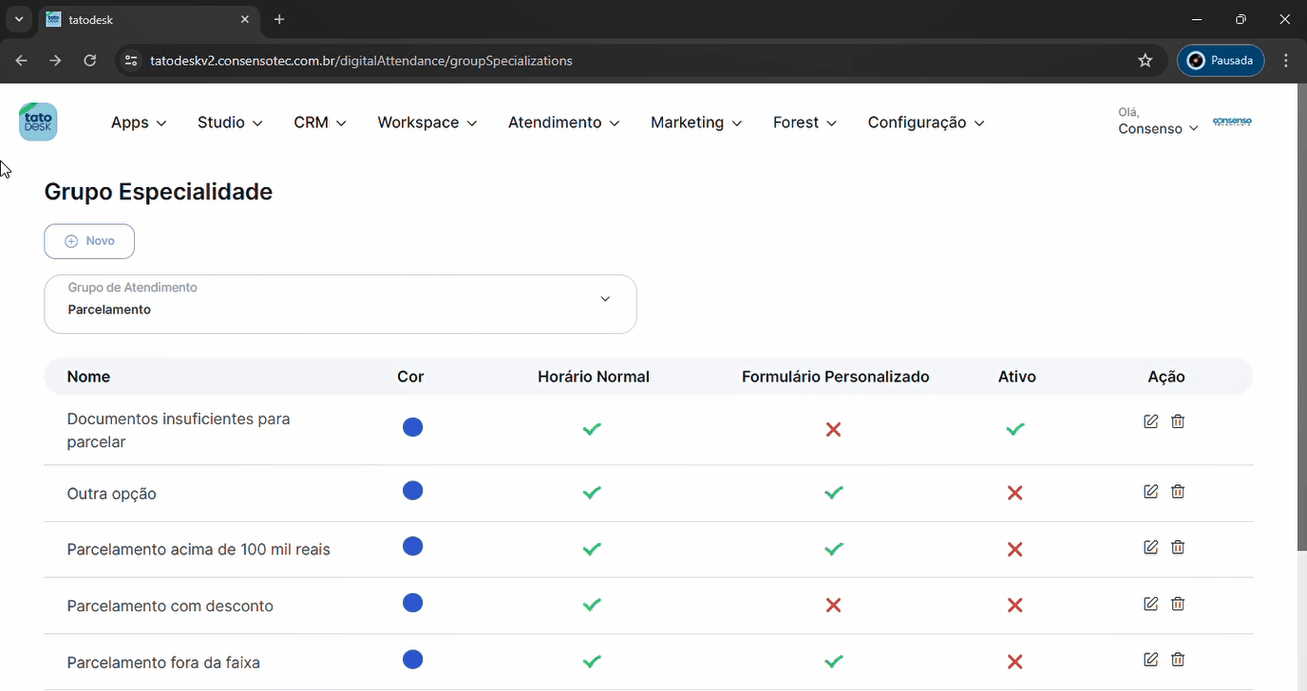Click the Novo button
The height and width of the screenshot is (691, 1307).
tap(89, 241)
